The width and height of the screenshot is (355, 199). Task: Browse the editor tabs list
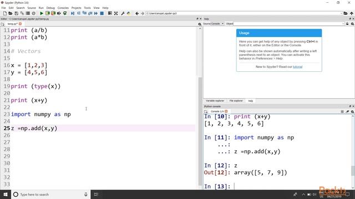coord(2,24)
